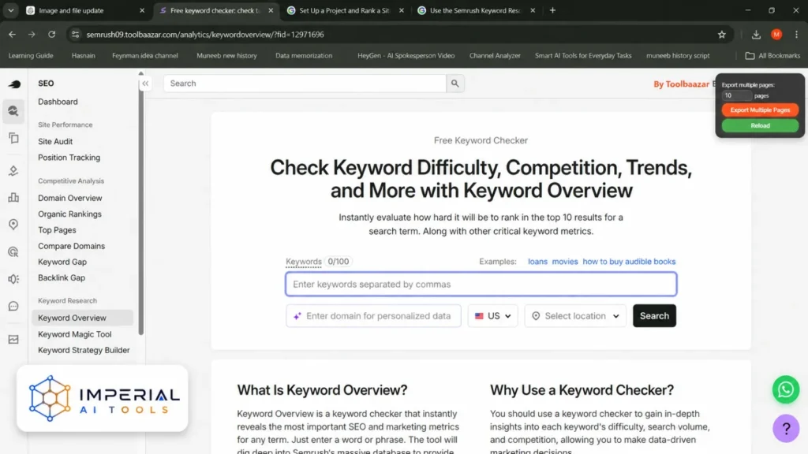This screenshot has height=454, width=808.
Task: Open Keyword Magic Tool menu item
Action: pos(75,334)
